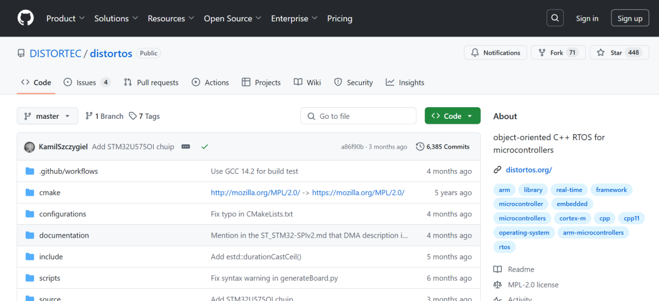
Task: Open the 7 Tags list
Action: (144, 116)
